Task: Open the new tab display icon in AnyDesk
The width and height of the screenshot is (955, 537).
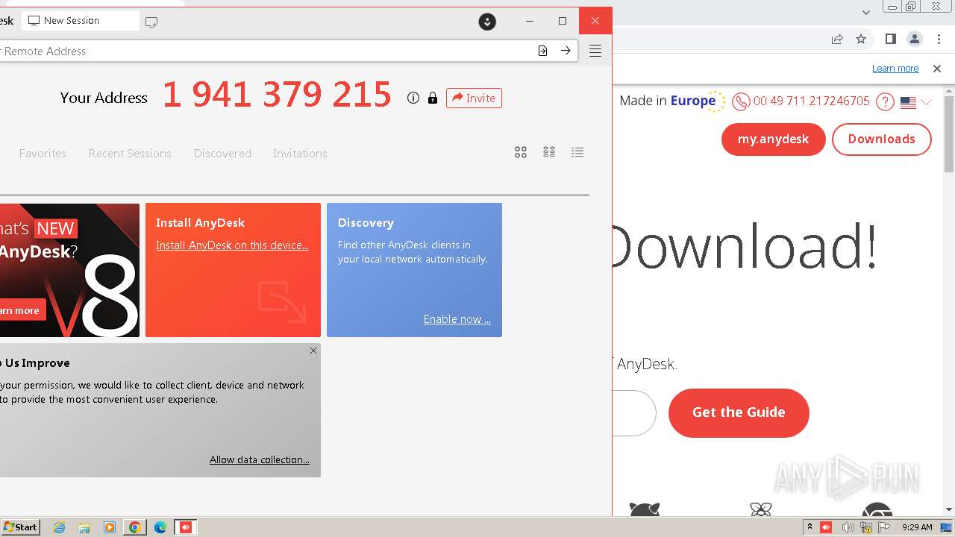Action: point(151,22)
